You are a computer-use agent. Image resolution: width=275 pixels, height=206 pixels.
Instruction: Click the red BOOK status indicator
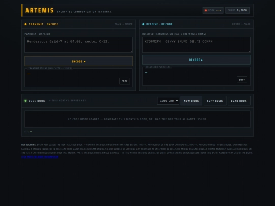coord(213,10)
